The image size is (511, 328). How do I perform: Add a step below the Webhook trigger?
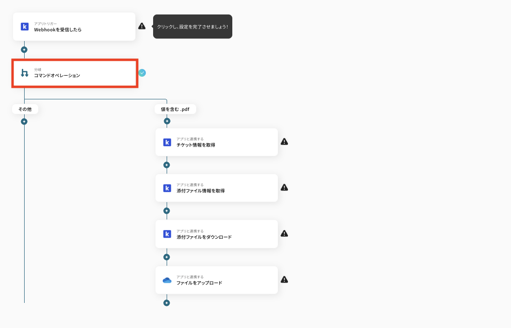click(24, 50)
